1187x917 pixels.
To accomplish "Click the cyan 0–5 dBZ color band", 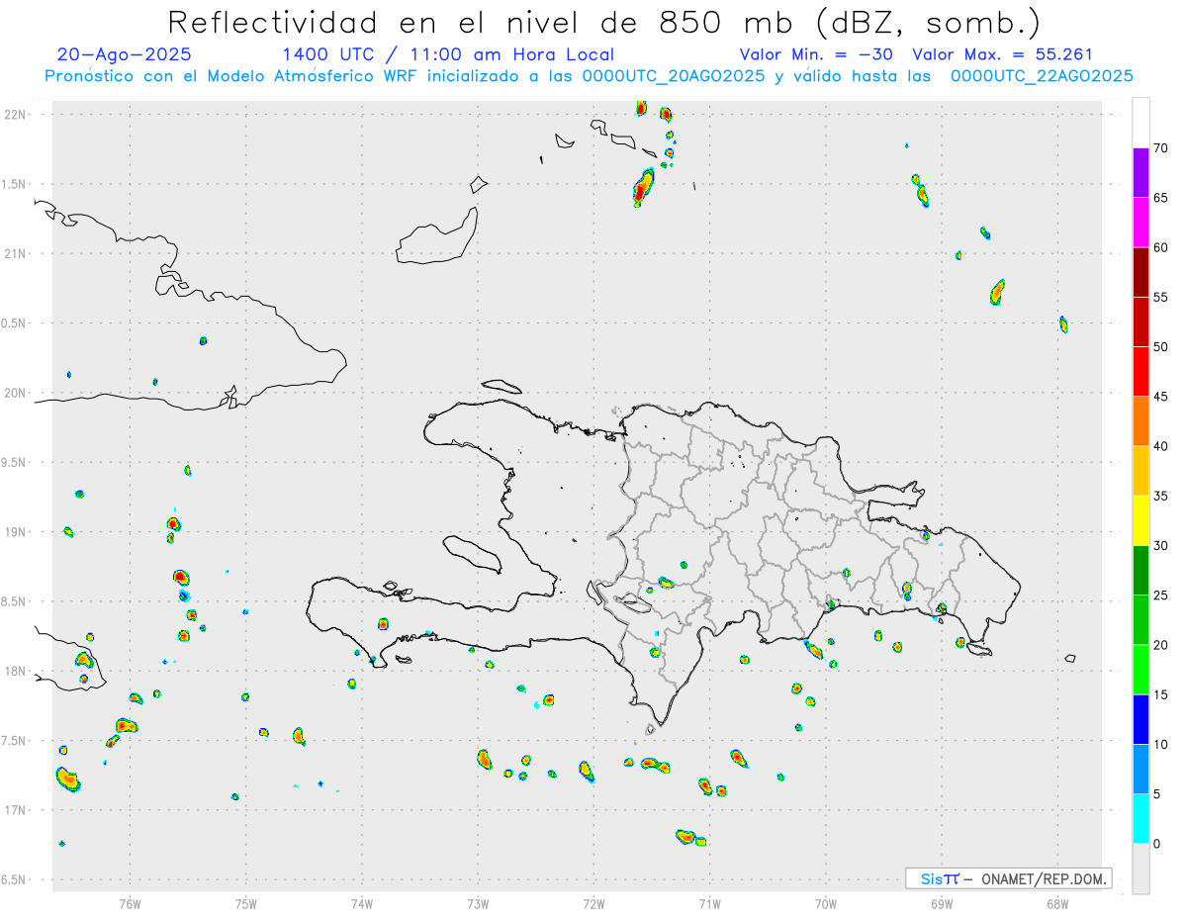I will pyautogui.click(x=1141, y=819).
